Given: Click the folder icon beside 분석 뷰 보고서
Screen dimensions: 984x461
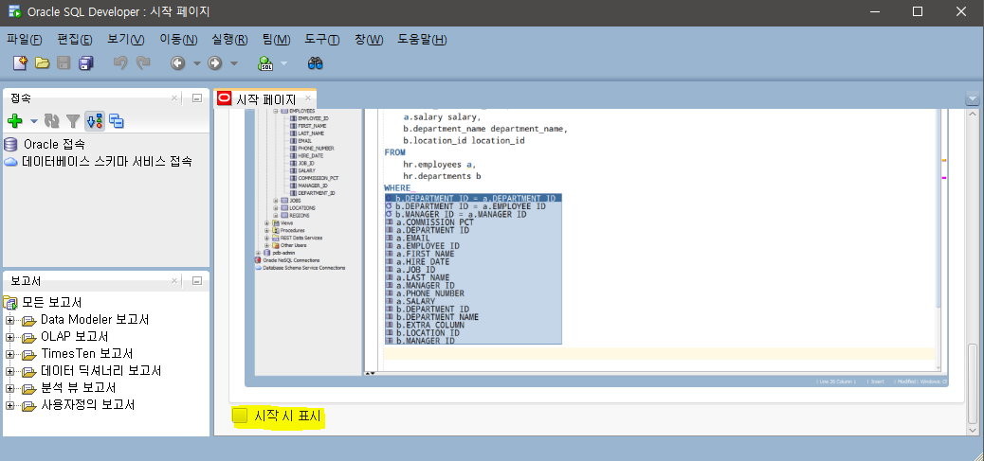Looking at the screenshot, I should pos(28,389).
